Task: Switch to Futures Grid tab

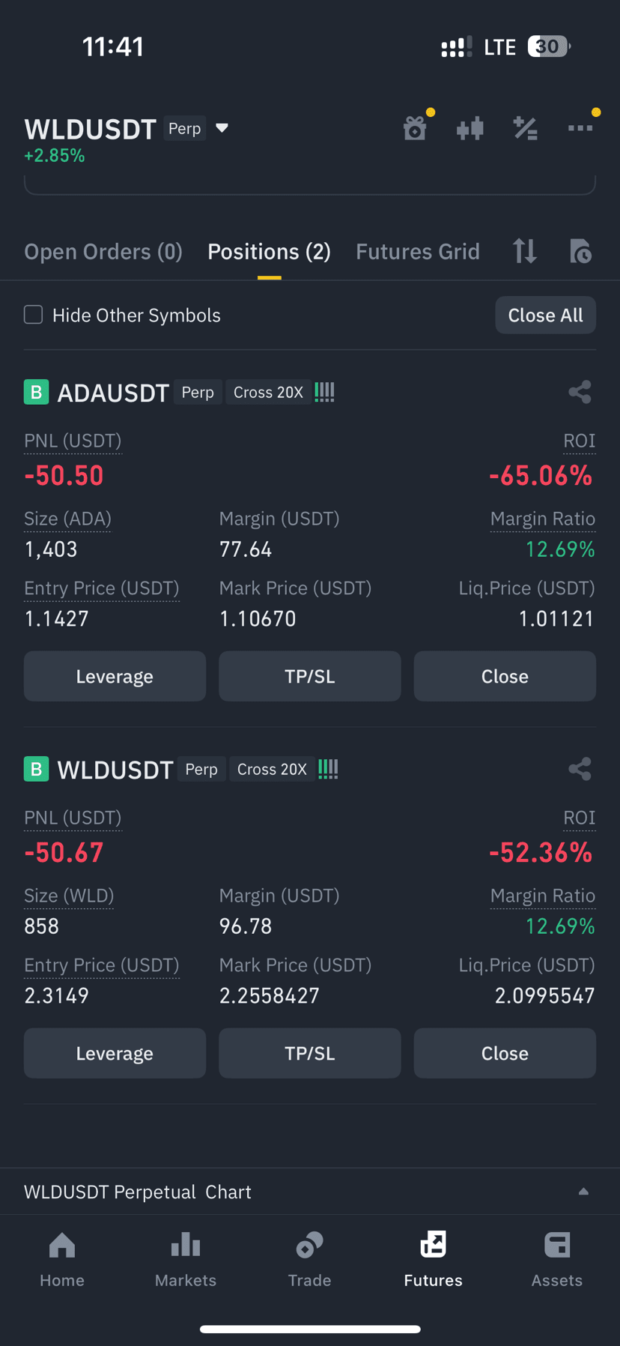Action: click(x=418, y=252)
